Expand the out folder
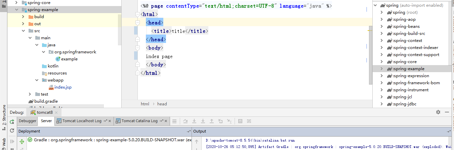Viewport: 454px width, 150px height. 23,24
